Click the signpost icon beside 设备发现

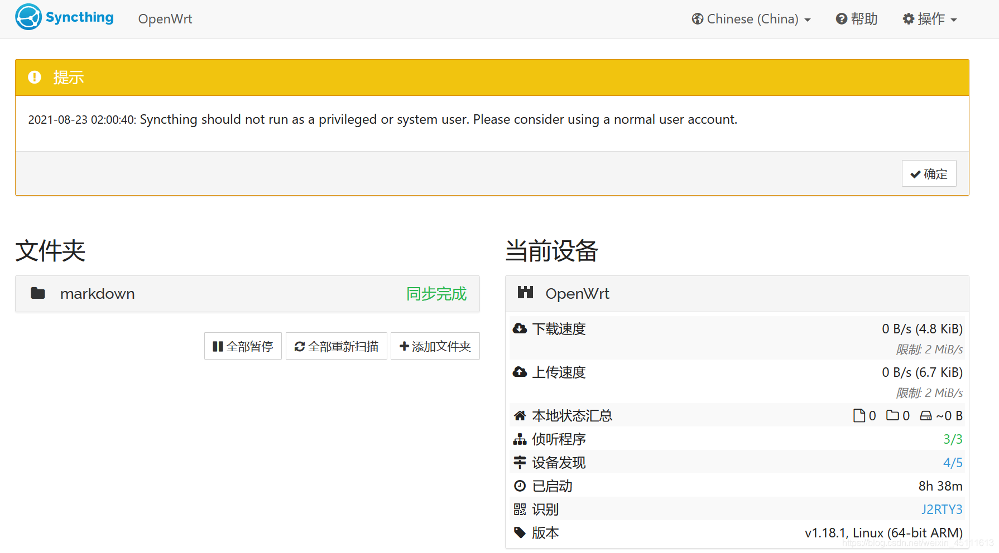coord(520,462)
